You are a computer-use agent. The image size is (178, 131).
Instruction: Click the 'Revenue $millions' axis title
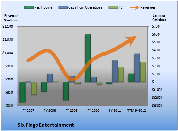click(x=11, y=18)
